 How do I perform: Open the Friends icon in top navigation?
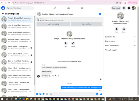click(68, 8)
